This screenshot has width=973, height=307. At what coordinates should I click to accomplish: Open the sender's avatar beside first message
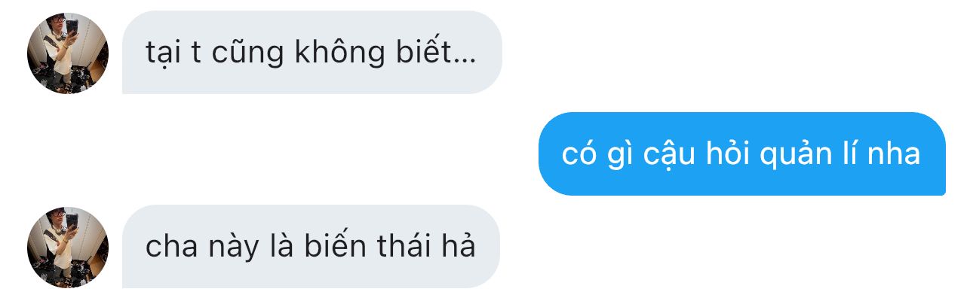pos(68,53)
